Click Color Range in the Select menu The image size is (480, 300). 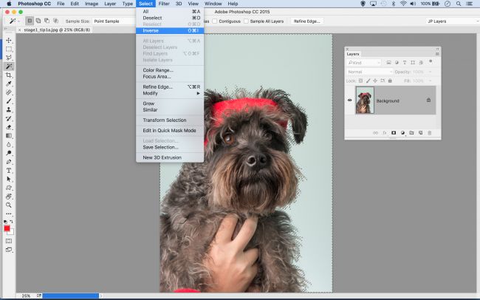[158, 70]
